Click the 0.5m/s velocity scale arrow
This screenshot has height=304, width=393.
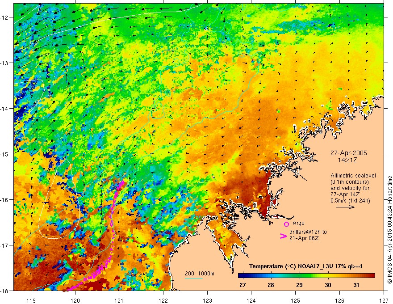[x=345, y=207]
